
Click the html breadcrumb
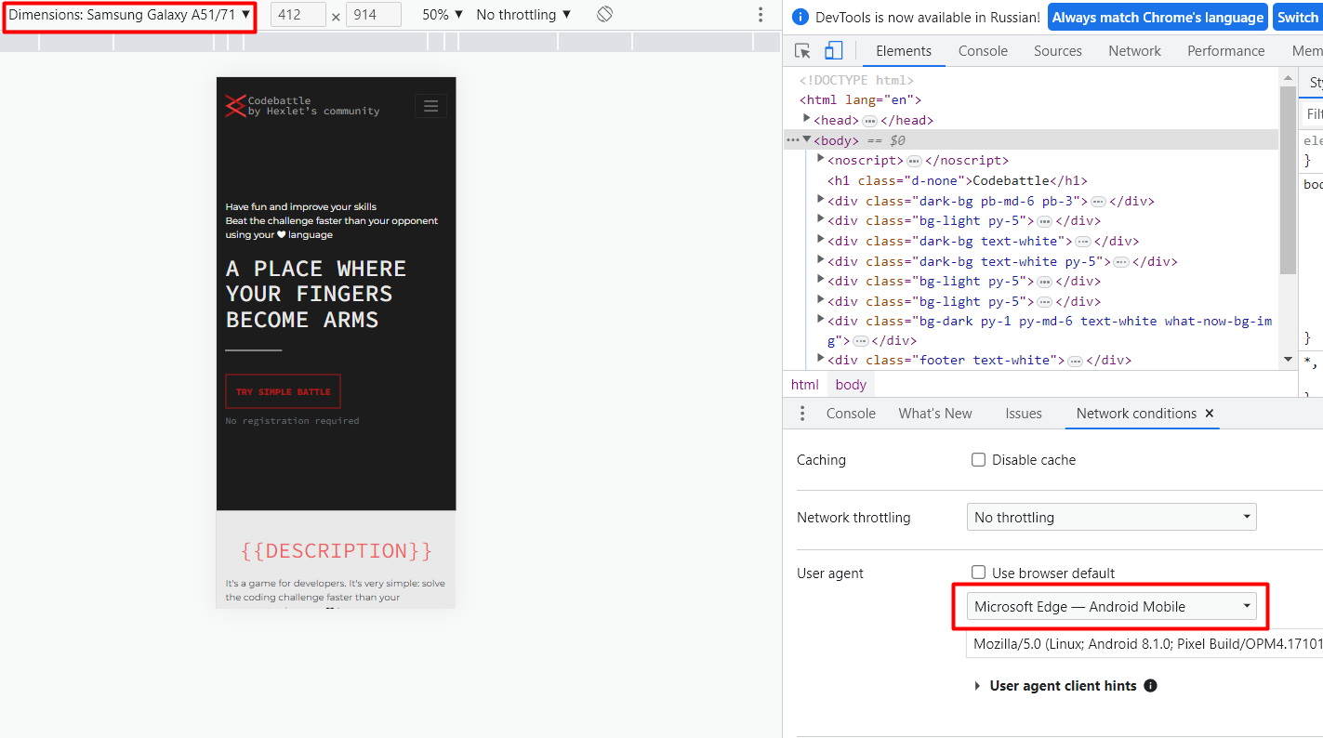coord(805,385)
